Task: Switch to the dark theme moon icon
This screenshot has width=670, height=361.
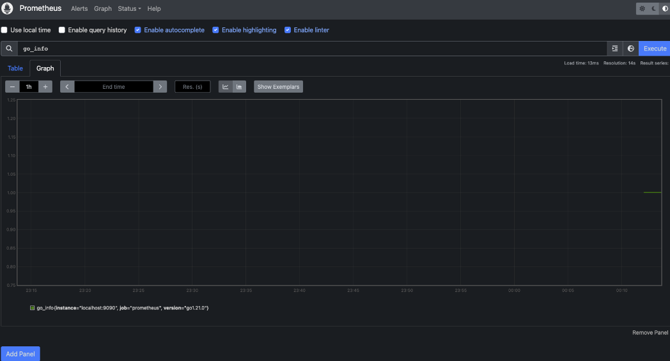Action: 653,8
